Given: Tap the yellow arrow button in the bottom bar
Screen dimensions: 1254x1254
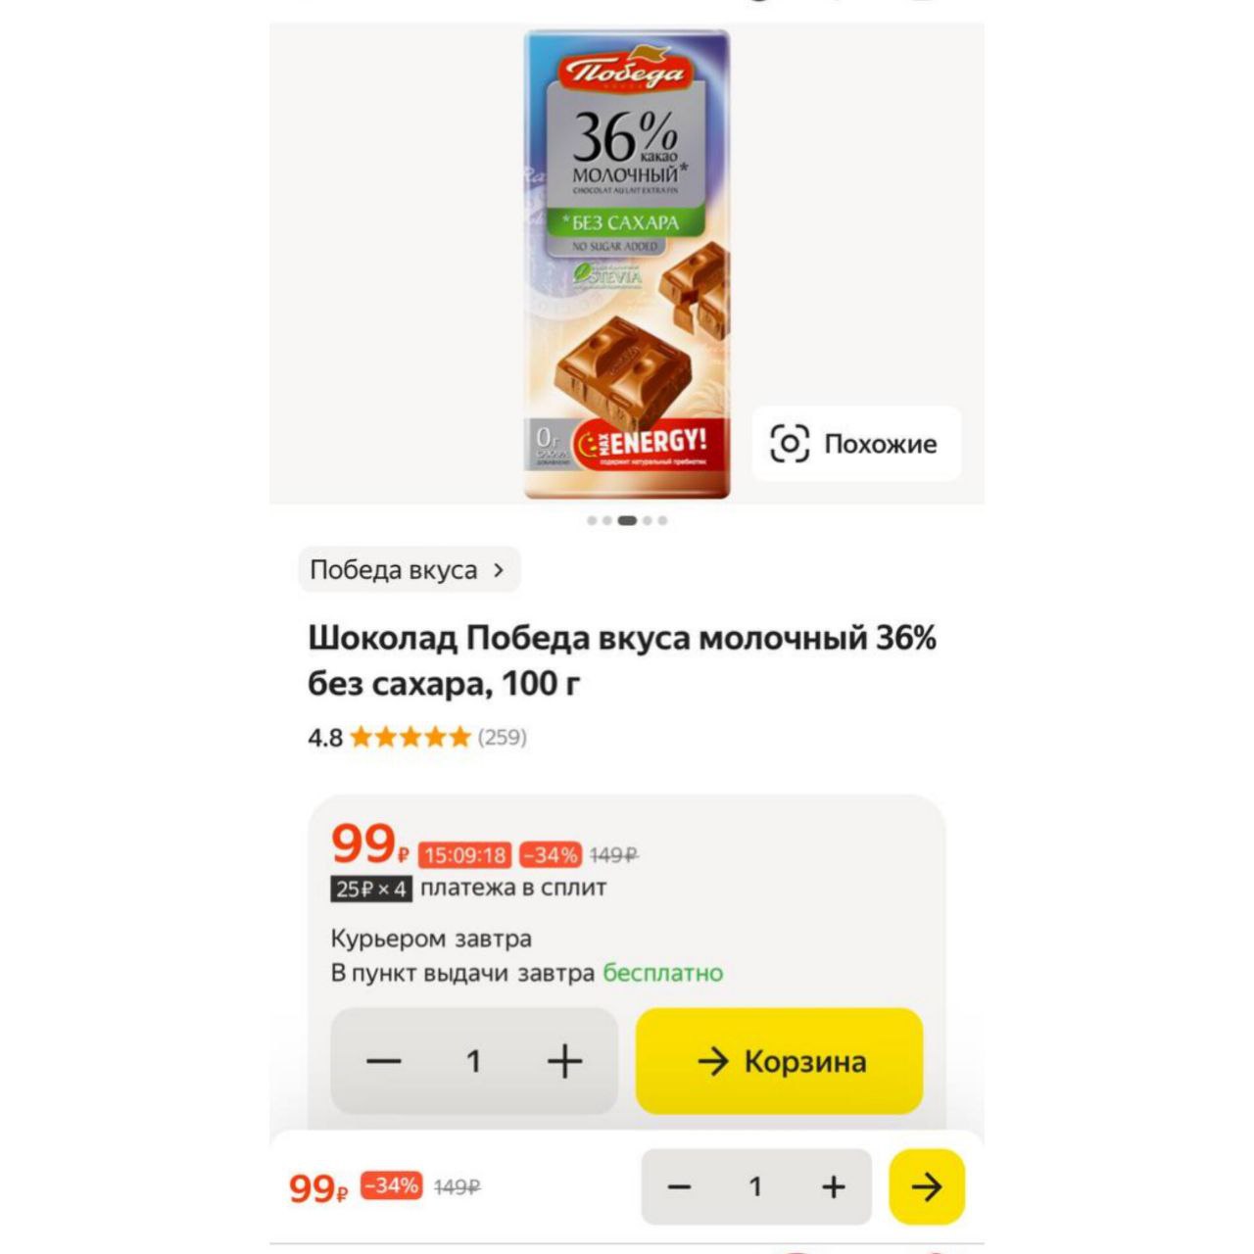Looking at the screenshot, I should (927, 1187).
